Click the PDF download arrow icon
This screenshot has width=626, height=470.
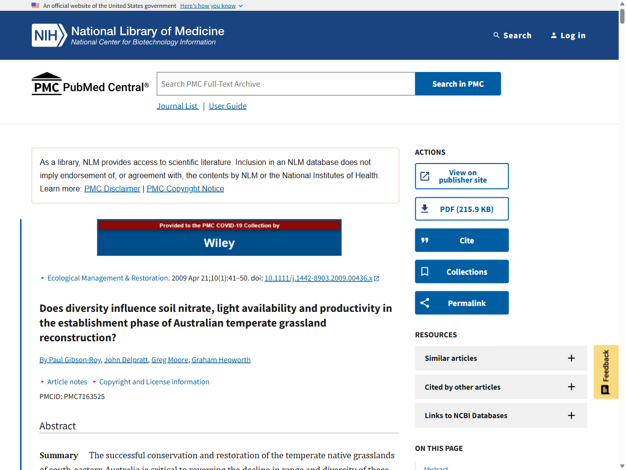point(425,209)
